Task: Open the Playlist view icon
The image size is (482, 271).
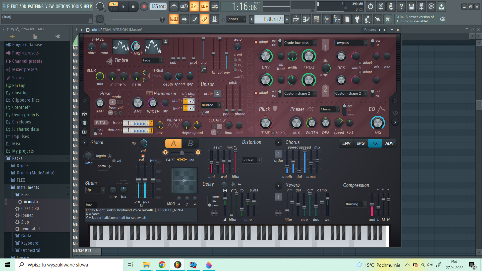Action: [x=296, y=19]
